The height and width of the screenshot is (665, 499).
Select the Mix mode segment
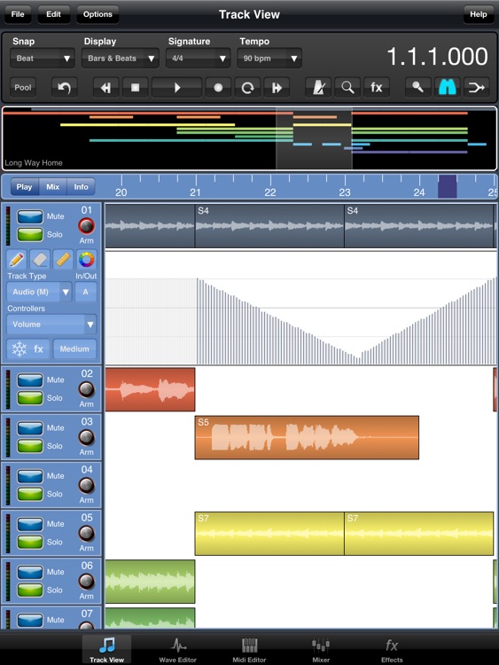click(x=53, y=186)
